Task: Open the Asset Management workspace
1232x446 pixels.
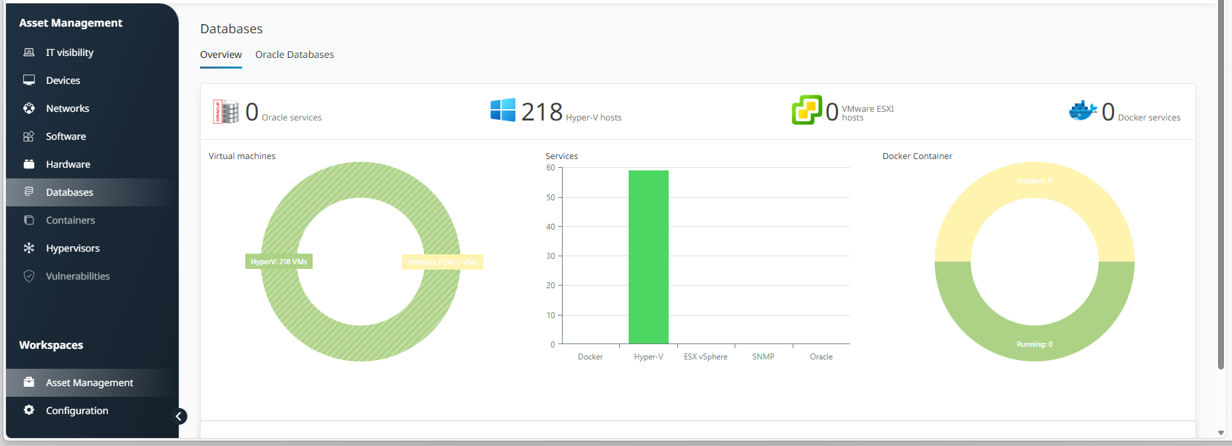Action: coord(89,383)
